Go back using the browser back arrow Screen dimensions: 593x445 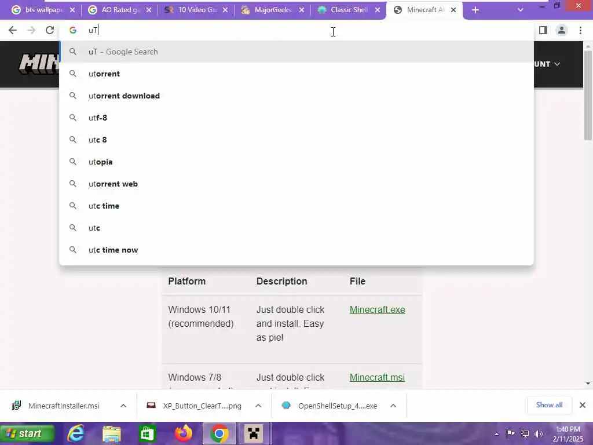pyautogui.click(x=13, y=30)
